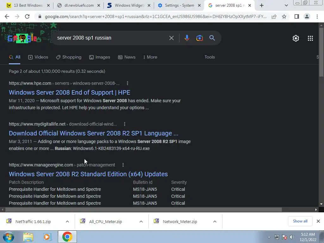Close the Settings - System tab
This screenshot has height=243, width=324.
(x=199, y=6)
